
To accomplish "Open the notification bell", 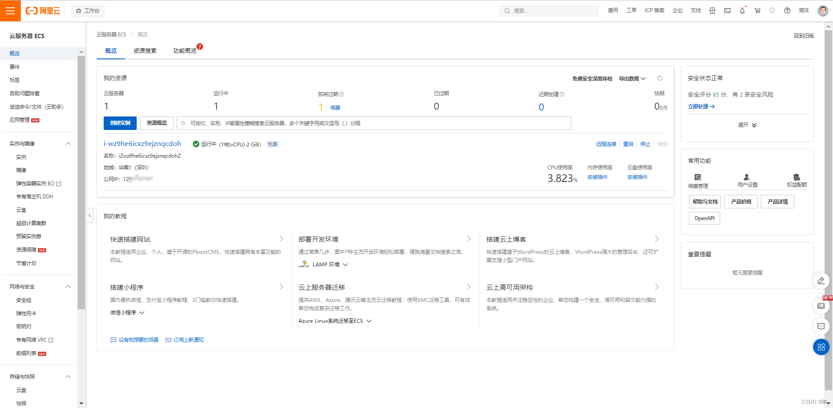I will (x=742, y=10).
